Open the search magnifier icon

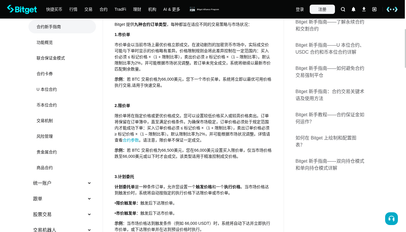343,9
